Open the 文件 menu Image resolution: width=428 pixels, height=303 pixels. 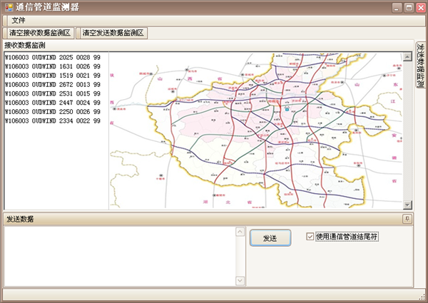tap(18, 21)
